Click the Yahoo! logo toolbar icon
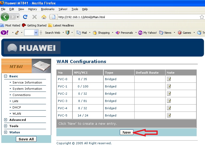This screenshot has height=145, width=205. [5, 33]
